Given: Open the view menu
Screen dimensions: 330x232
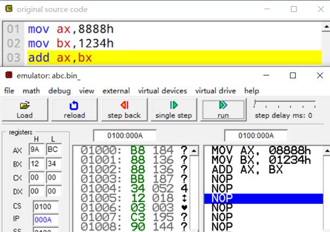Looking at the screenshot, I should [86, 91].
